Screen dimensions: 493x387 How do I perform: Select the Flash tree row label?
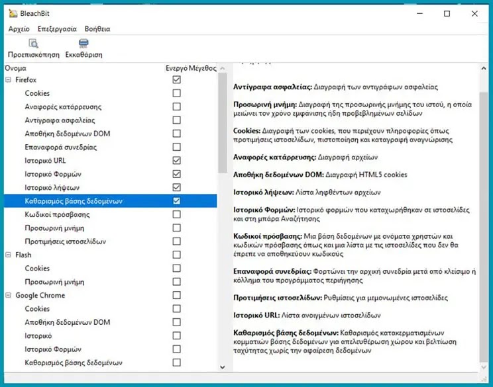click(x=23, y=255)
